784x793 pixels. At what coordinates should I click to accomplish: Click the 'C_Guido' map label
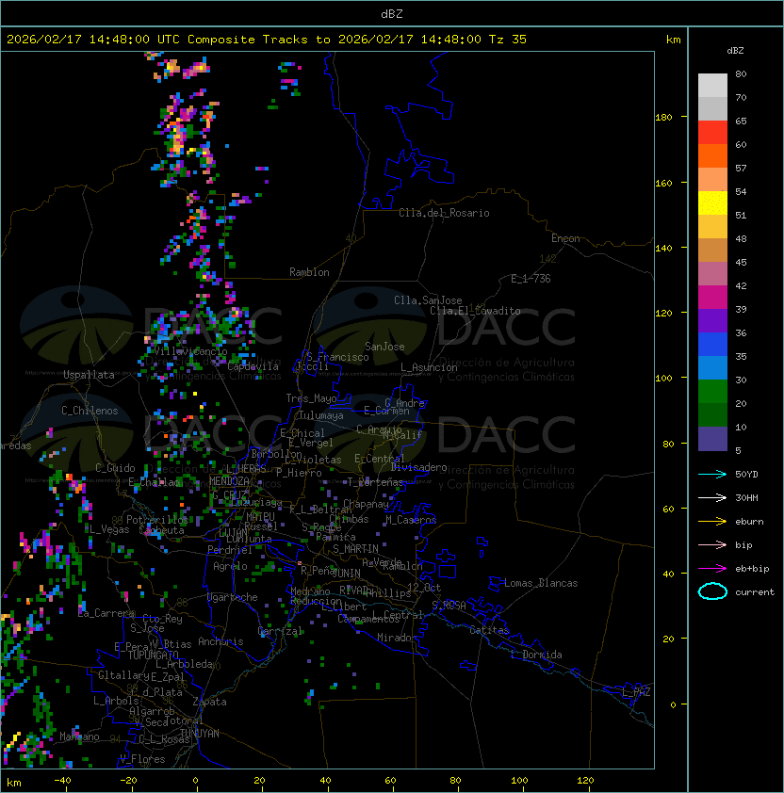click(115, 468)
